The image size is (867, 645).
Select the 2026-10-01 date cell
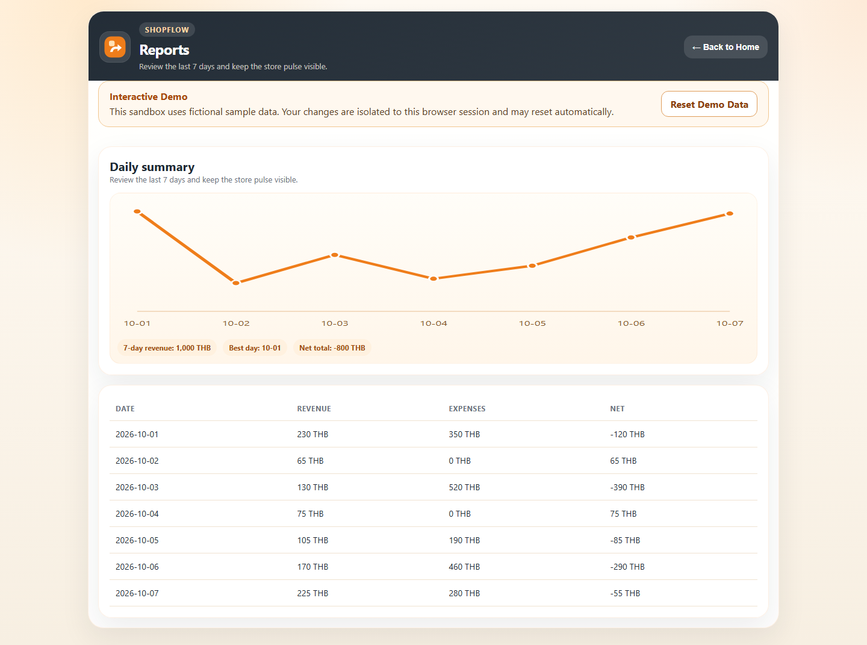(x=137, y=434)
